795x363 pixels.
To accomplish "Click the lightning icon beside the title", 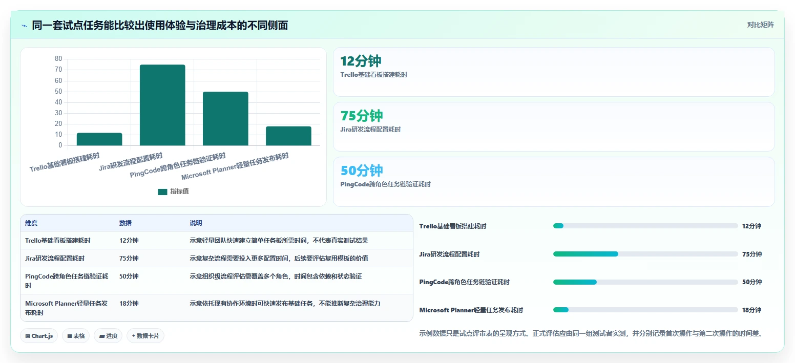I will pyautogui.click(x=25, y=26).
